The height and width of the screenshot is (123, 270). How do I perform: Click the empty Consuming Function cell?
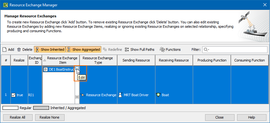coord(249,85)
